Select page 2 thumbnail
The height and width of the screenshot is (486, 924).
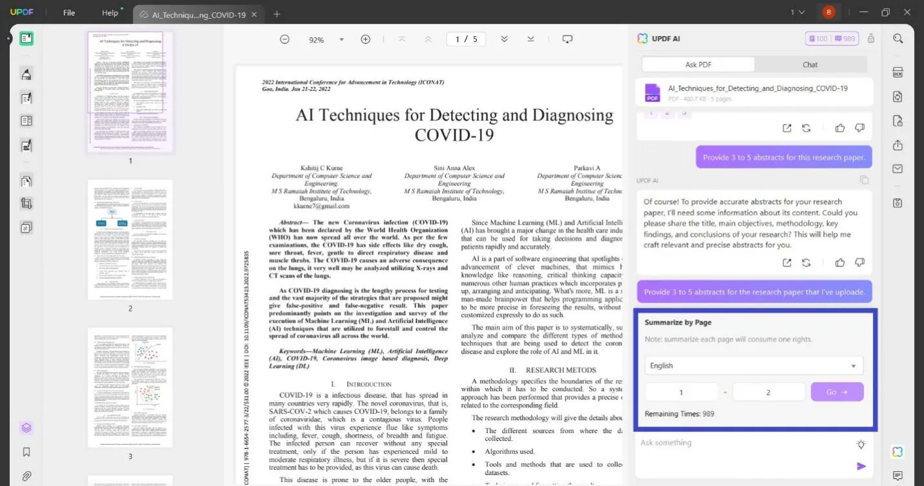click(x=130, y=239)
